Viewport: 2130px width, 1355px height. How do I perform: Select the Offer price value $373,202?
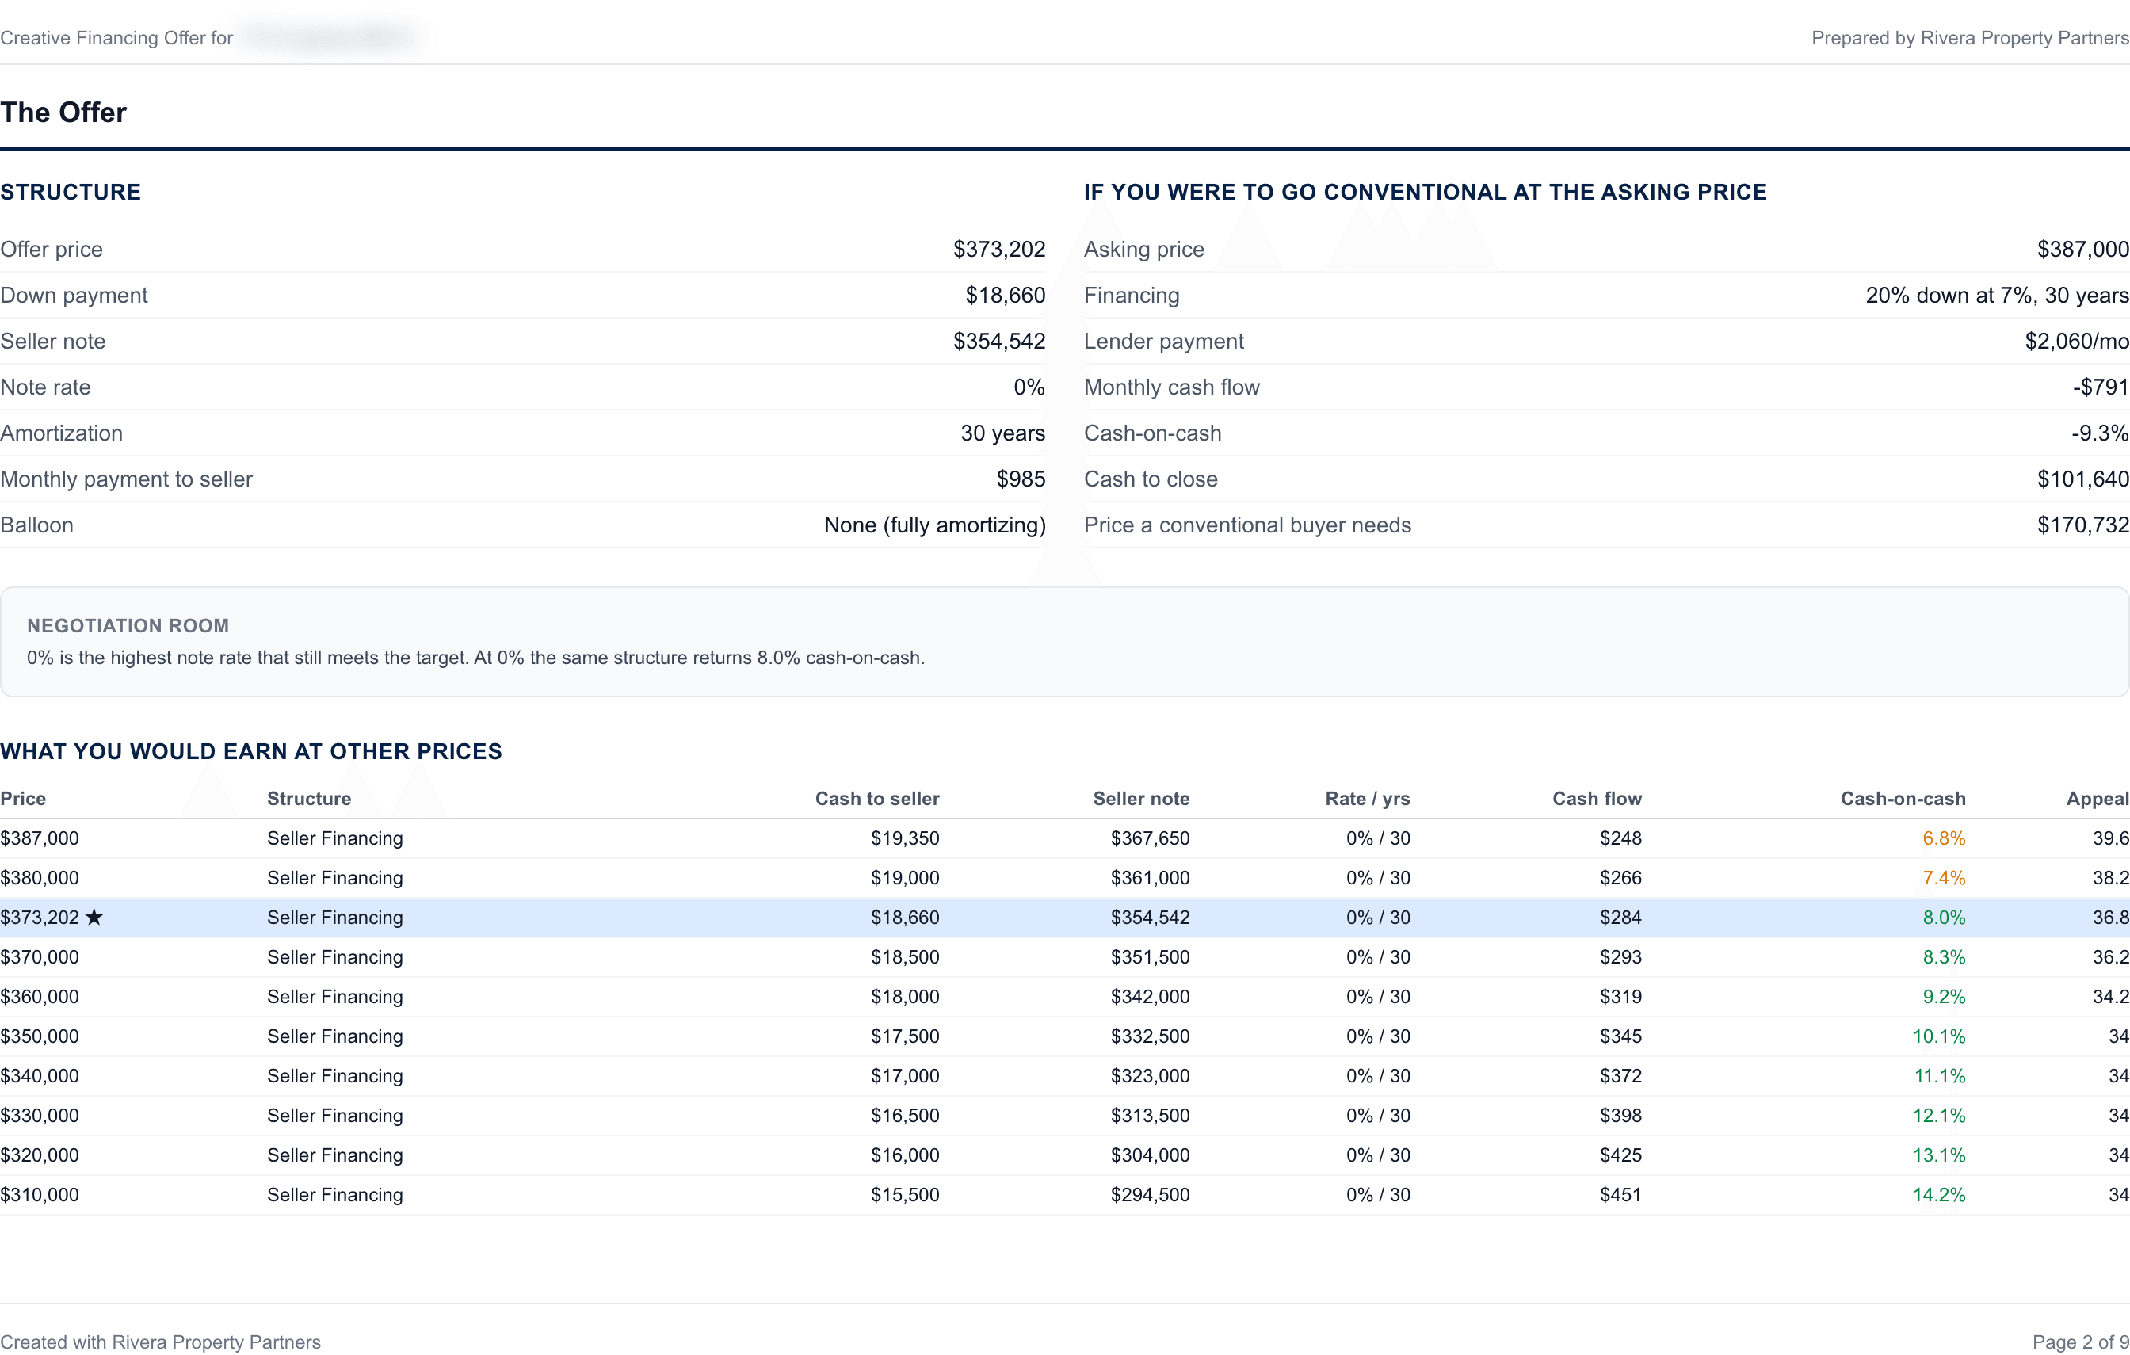pyautogui.click(x=998, y=250)
